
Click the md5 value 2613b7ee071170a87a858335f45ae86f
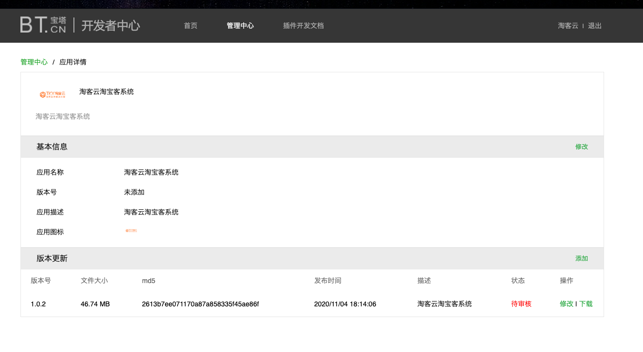(200, 304)
